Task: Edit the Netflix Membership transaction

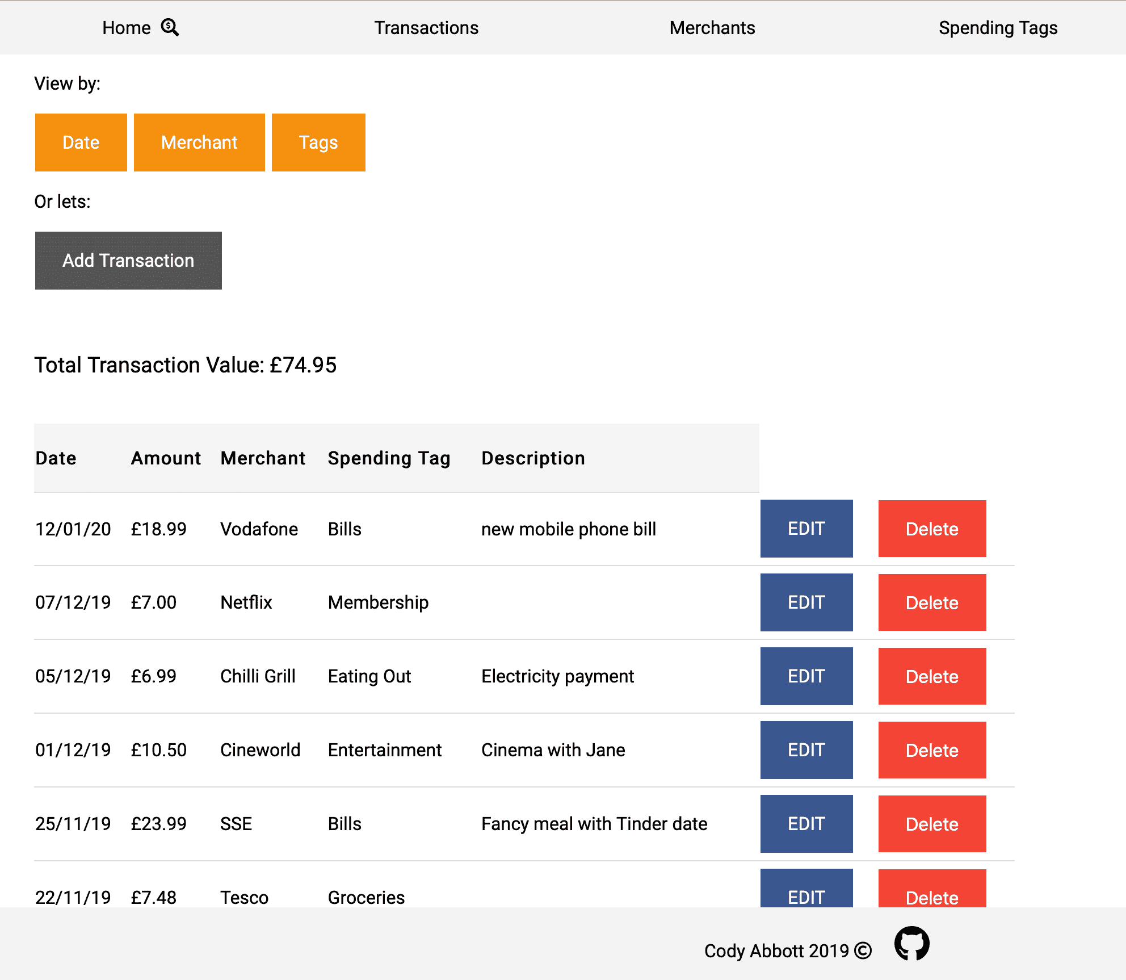Action: click(806, 602)
